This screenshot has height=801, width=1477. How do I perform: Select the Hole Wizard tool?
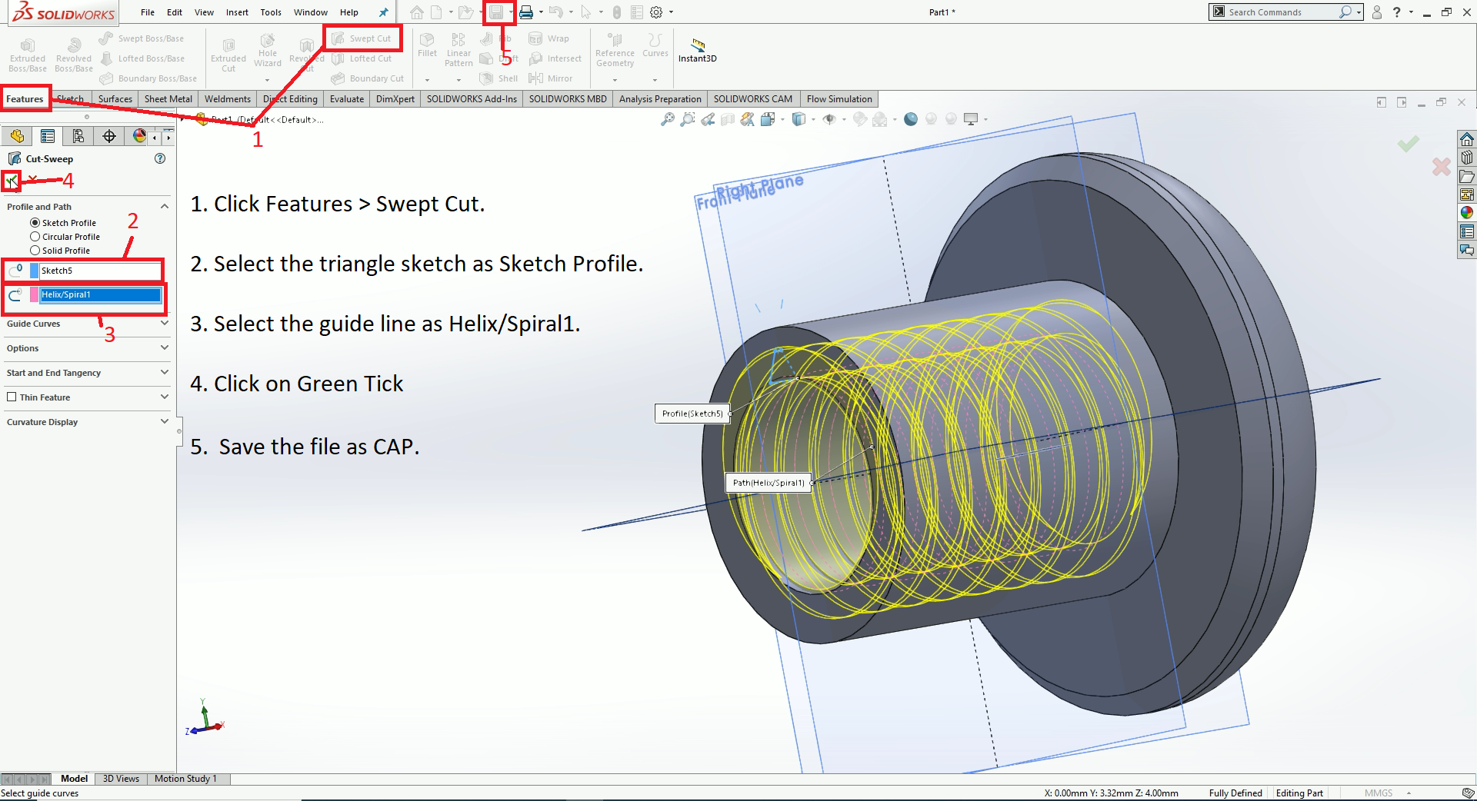[x=268, y=50]
